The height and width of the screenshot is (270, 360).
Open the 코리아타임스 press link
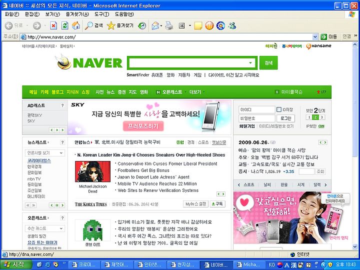[x=39, y=160]
